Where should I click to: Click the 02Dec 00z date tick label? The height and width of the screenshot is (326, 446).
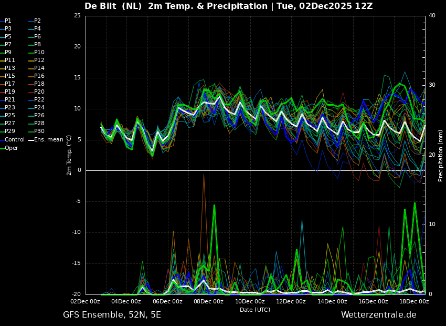click(85, 301)
